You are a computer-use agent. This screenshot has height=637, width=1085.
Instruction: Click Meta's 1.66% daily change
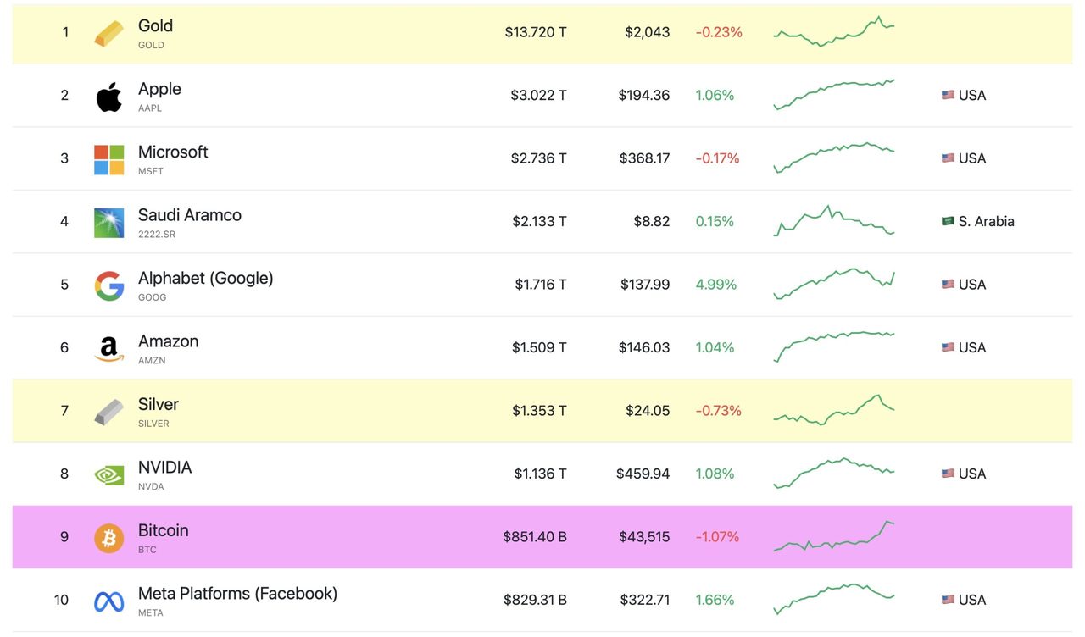715,600
